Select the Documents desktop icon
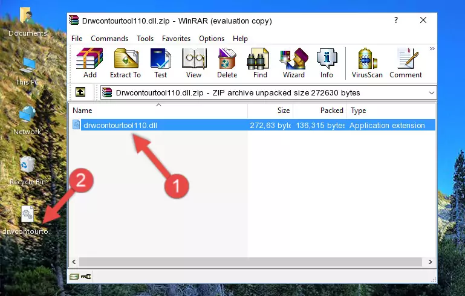Screen dimensions: 465x296 click(x=27, y=22)
